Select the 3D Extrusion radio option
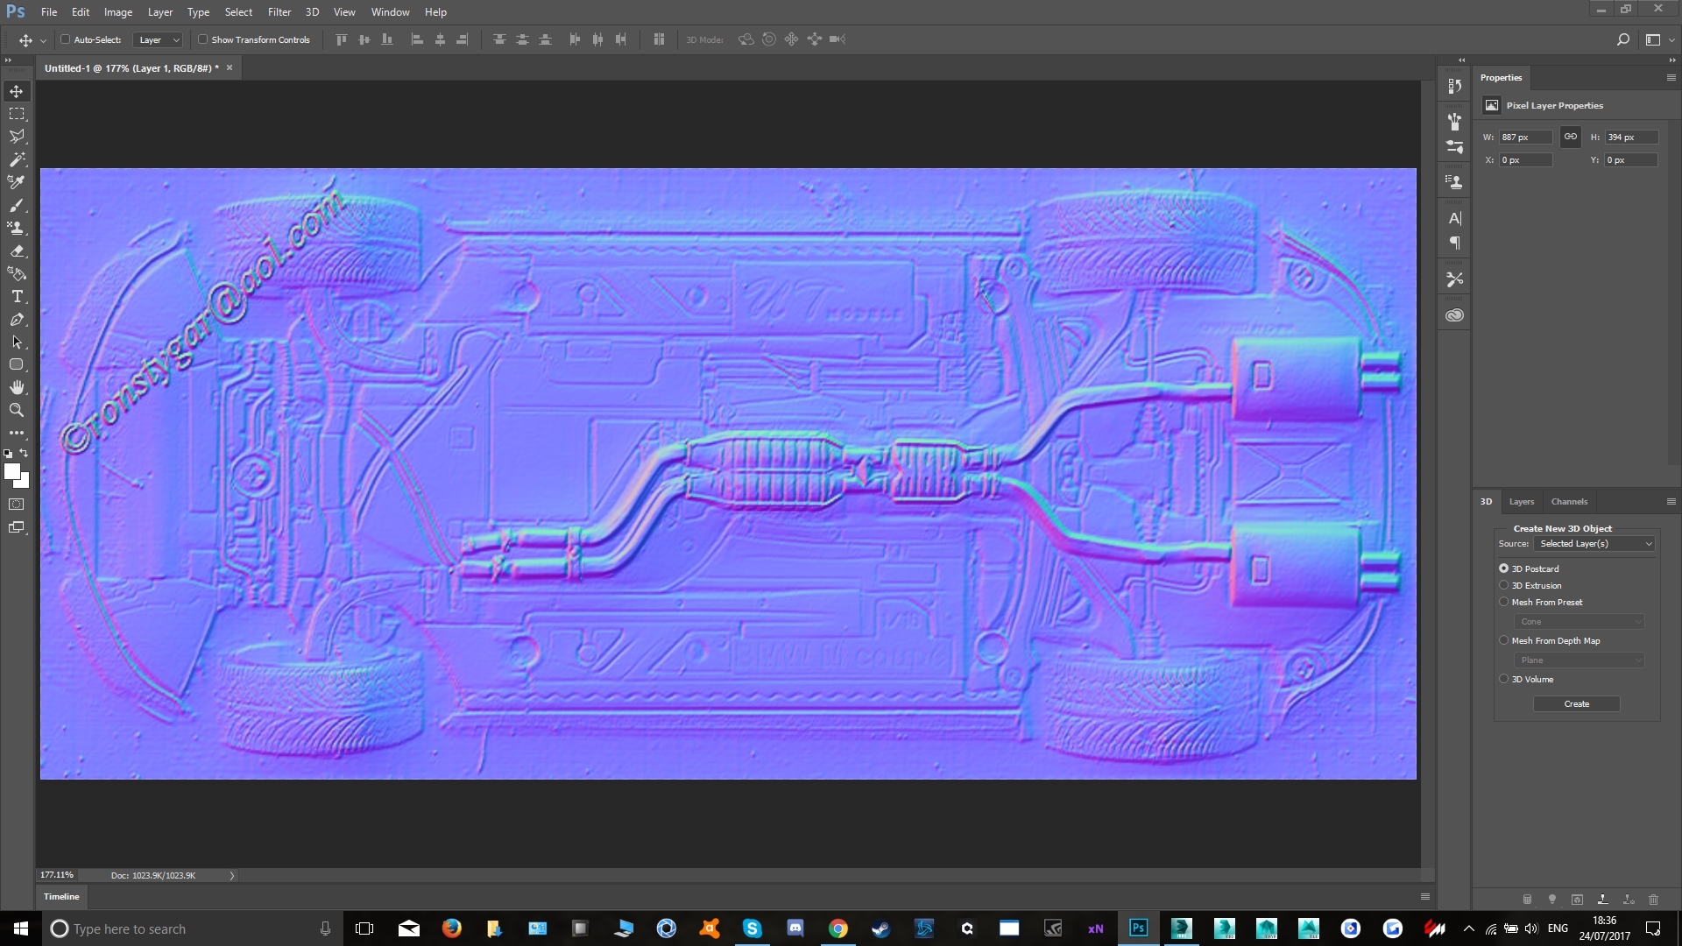The height and width of the screenshot is (946, 1682). tap(1504, 585)
